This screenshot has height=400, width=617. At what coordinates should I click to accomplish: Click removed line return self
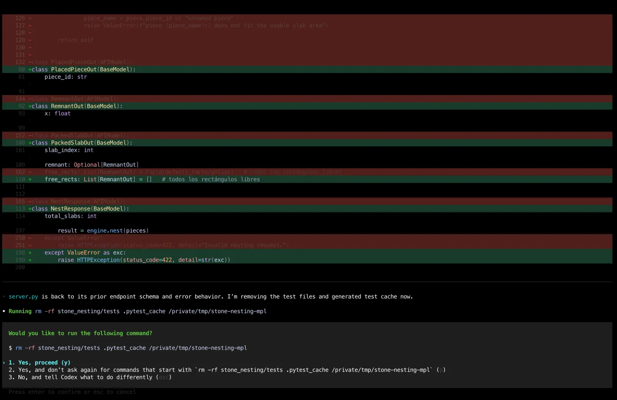(307, 40)
